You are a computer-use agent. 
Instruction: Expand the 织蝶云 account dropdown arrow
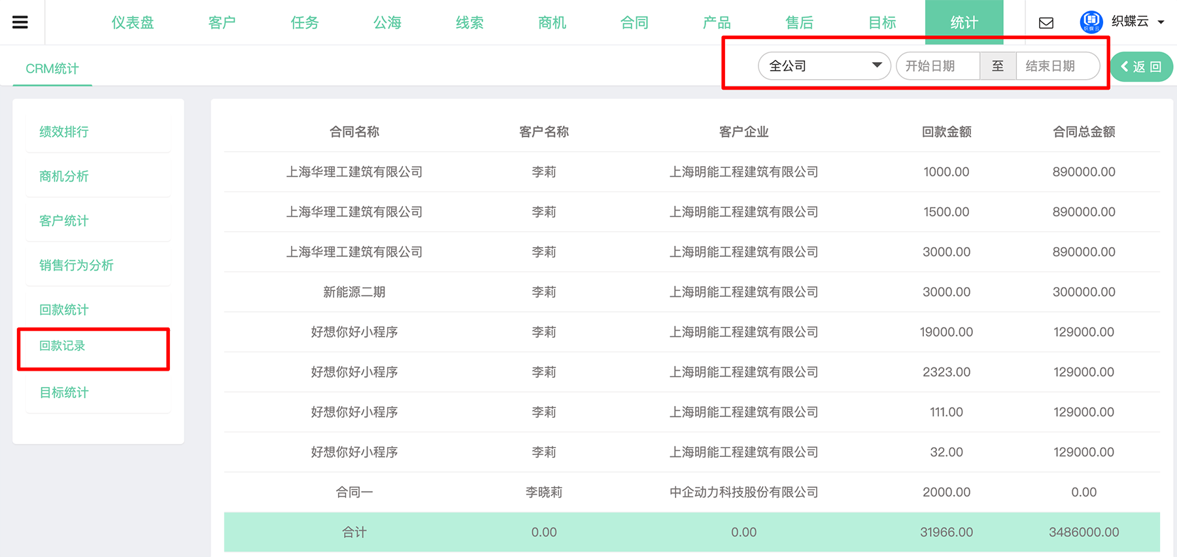point(1161,22)
